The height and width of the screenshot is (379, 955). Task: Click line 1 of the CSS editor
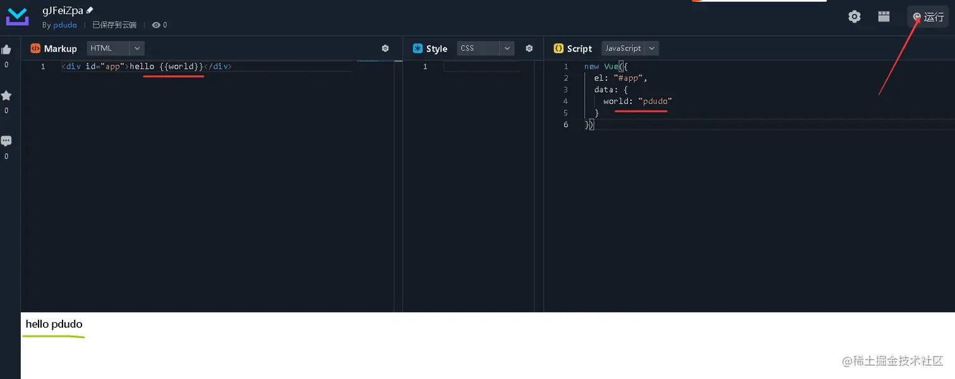coord(481,66)
